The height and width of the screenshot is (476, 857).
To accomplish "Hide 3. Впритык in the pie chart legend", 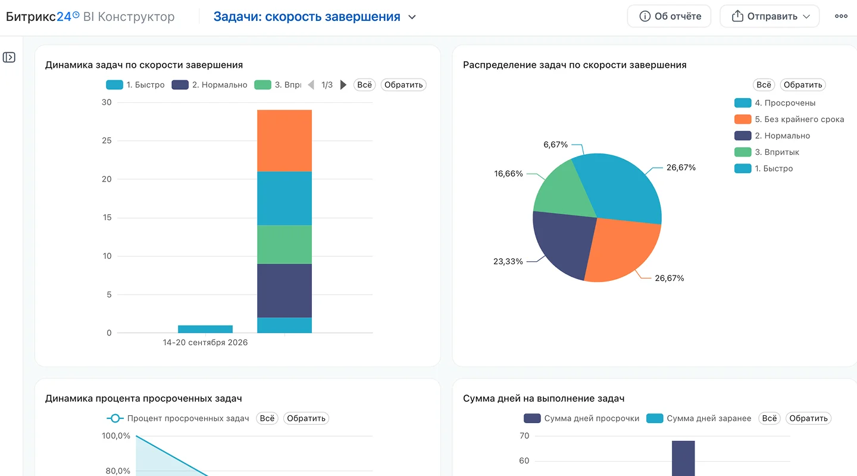I will pyautogui.click(x=767, y=152).
